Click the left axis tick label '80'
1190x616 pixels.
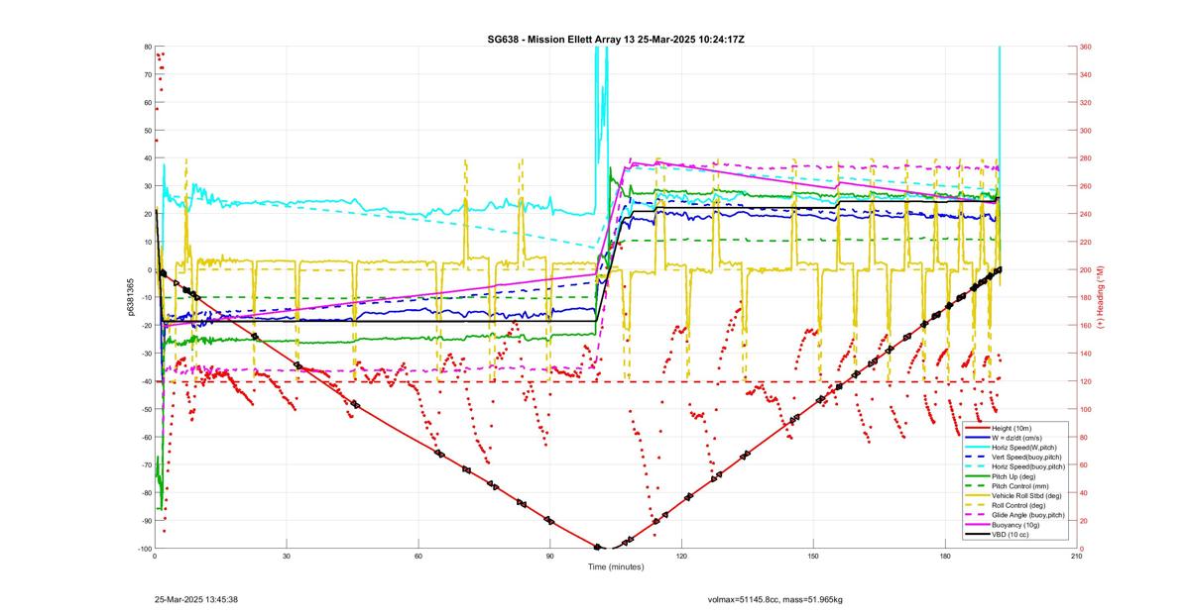(147, 47)
